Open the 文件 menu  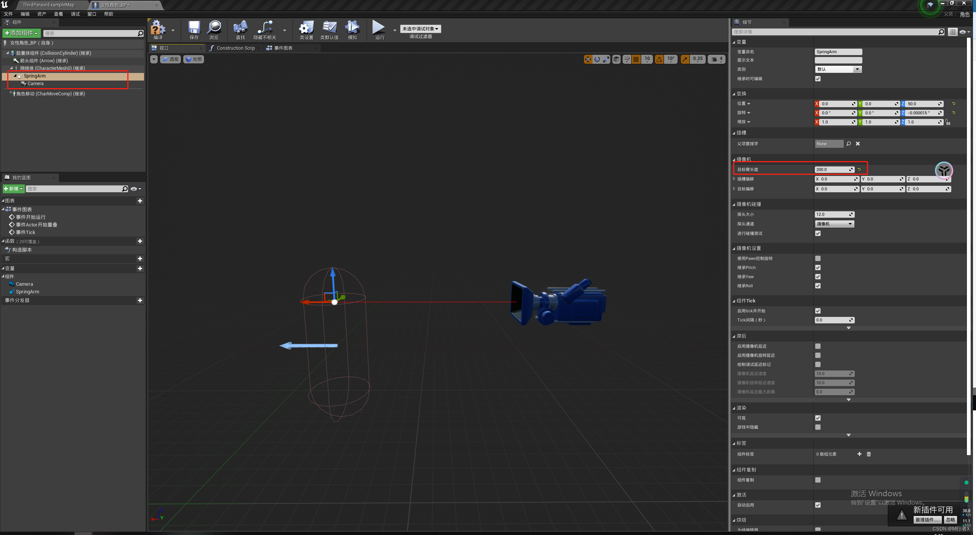coord(8,14)
